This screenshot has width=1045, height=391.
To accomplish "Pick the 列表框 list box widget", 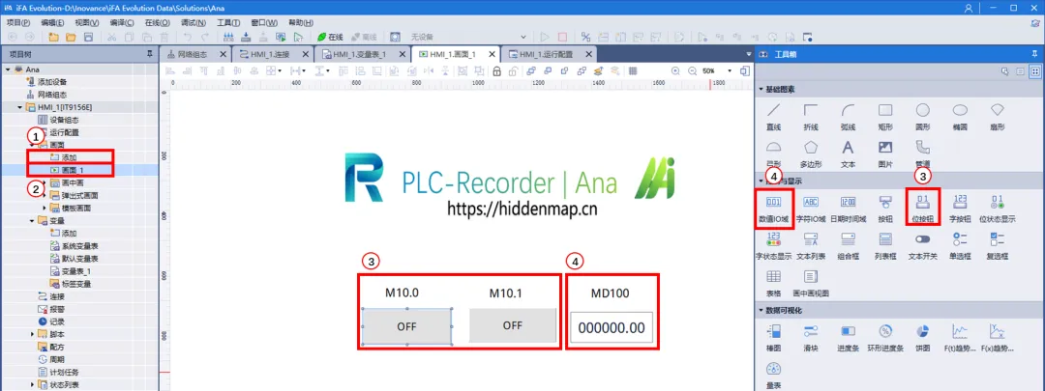I will 885,245.
